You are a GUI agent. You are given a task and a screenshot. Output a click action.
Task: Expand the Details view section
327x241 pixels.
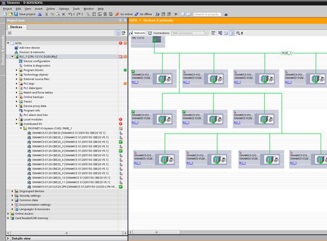pyautogui.click(x=8, y=238)
